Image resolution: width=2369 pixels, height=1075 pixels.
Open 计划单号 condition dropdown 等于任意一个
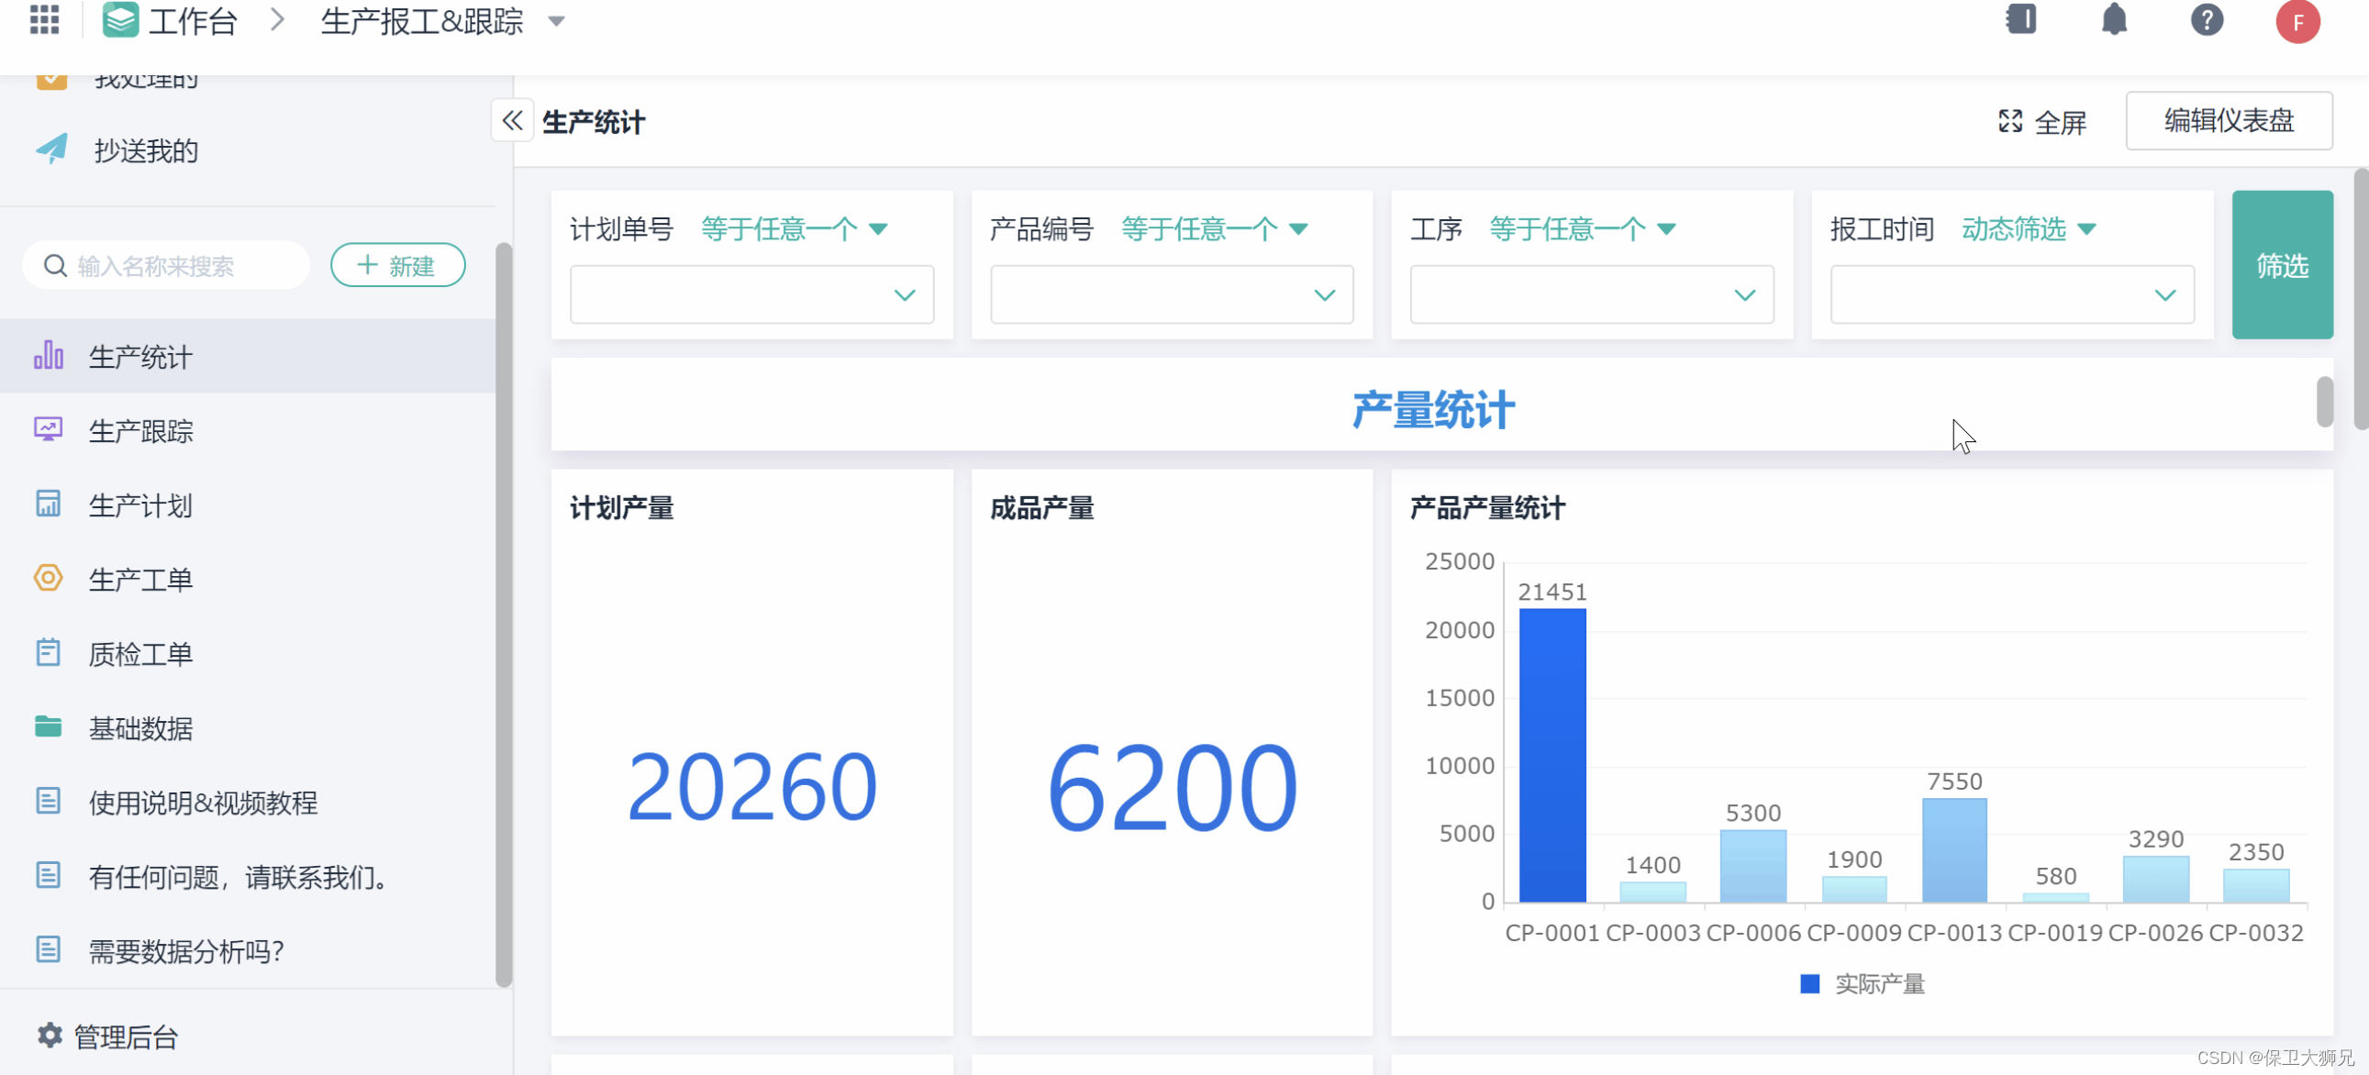tap(795, 228)
